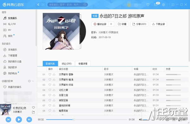
Task: Click the album cover artwork
Action: (61, 31)
